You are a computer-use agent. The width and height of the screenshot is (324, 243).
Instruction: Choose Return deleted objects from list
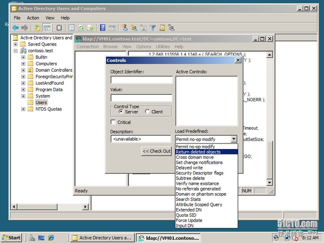[x=206, y=152]
